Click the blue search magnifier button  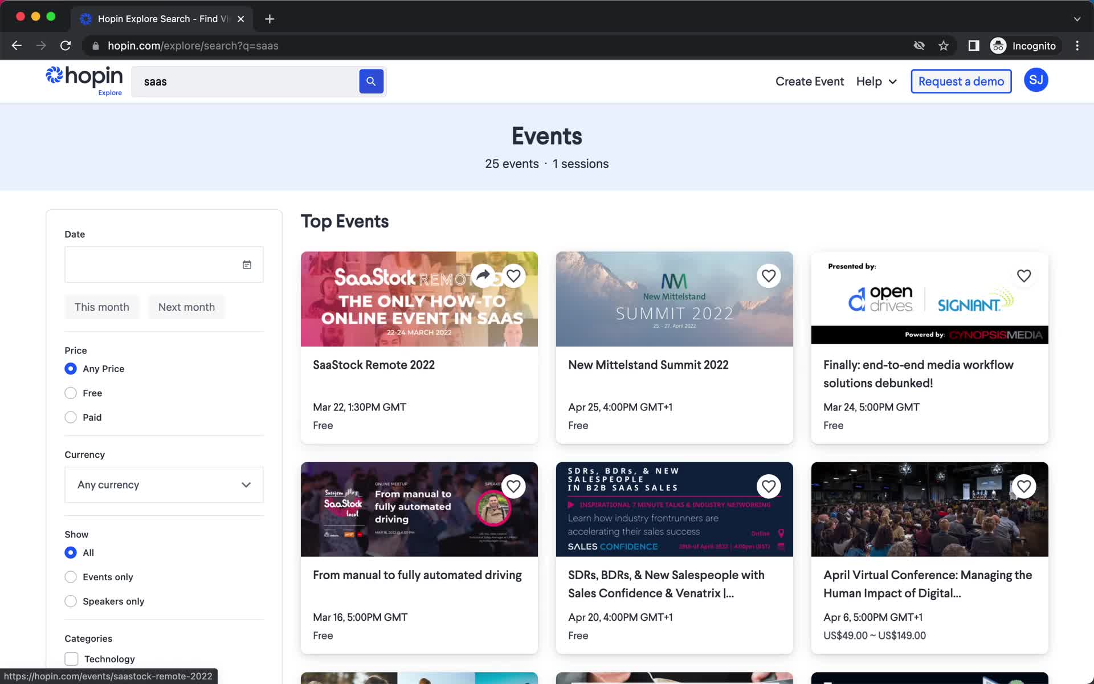pyautogui.click(x=371, y=82)
